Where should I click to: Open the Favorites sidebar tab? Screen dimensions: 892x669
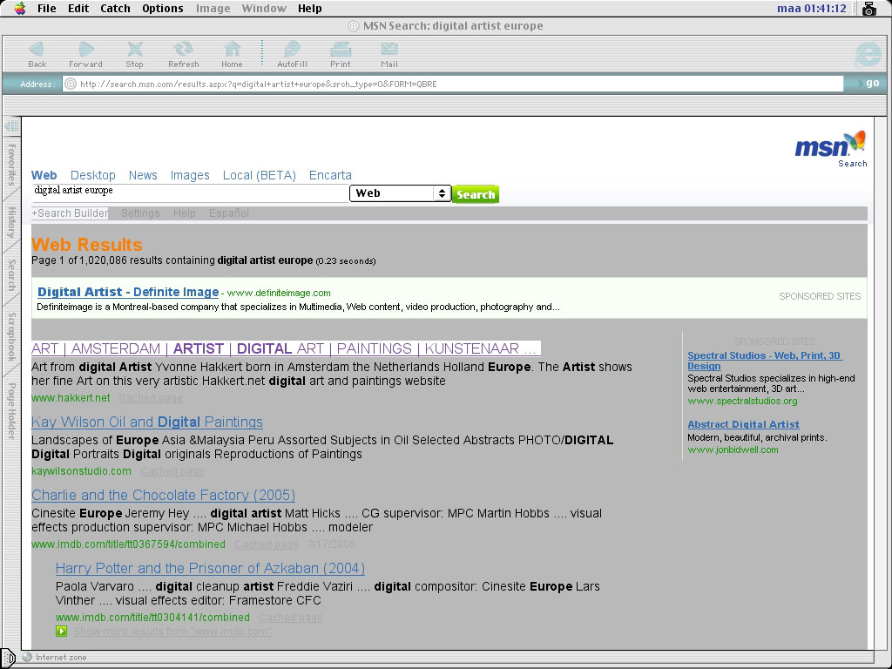11,165
